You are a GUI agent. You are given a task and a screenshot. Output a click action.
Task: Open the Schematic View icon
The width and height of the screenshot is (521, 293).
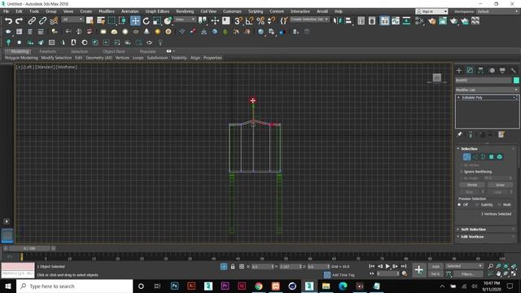click(406, 21)
